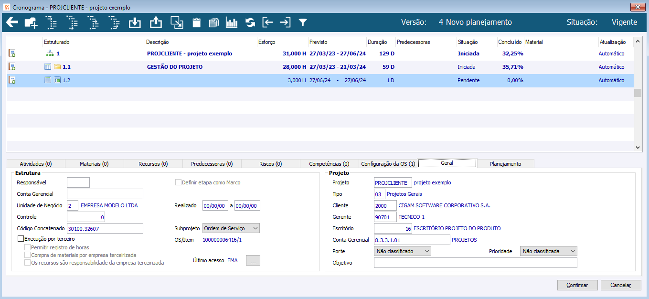Open the Predecessoras (0) tab

pyautogui.click(x=212, y=164)
